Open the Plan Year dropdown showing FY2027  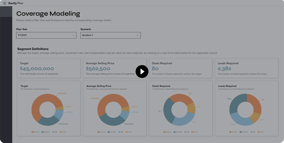tap(46, 35)
